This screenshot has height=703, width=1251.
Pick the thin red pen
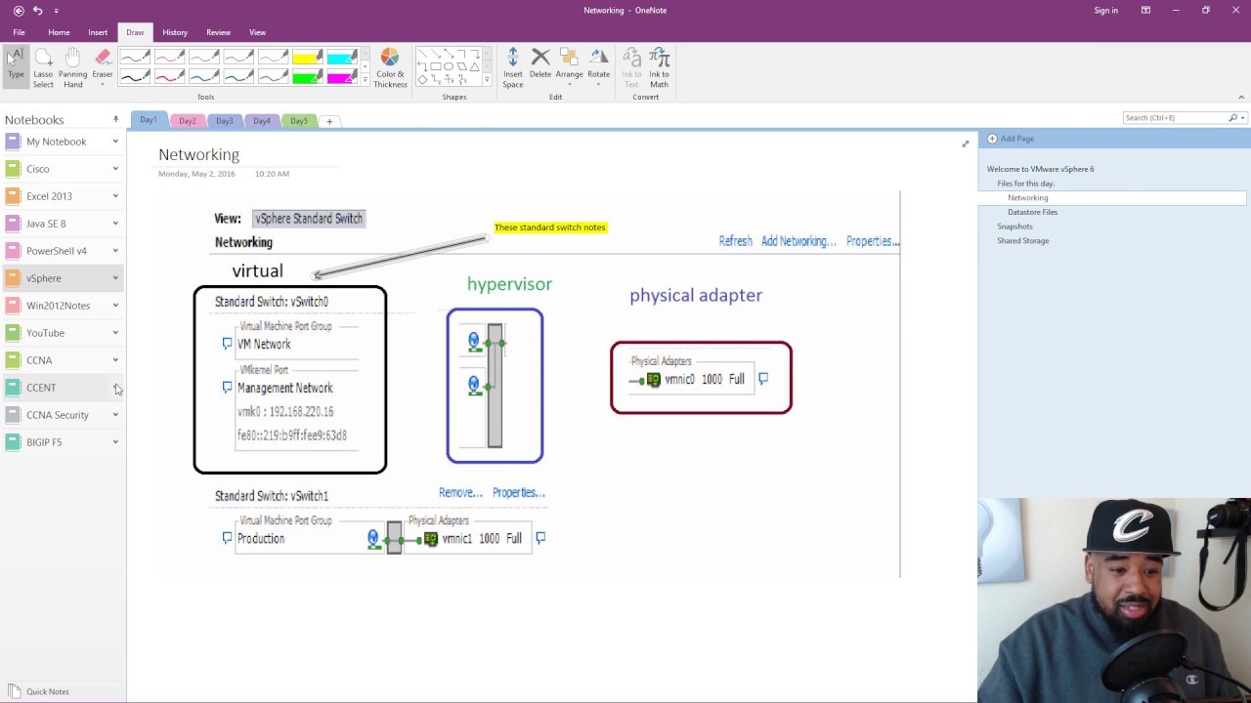169,57
